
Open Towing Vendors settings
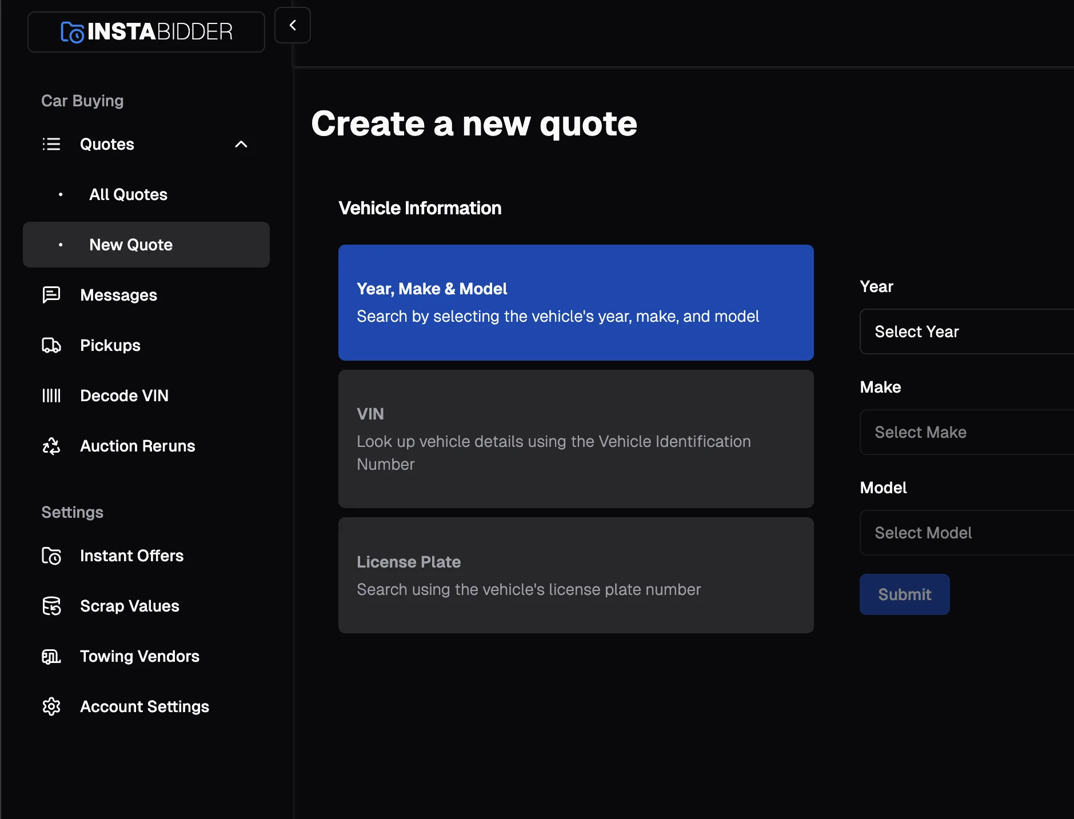(146, 656)
